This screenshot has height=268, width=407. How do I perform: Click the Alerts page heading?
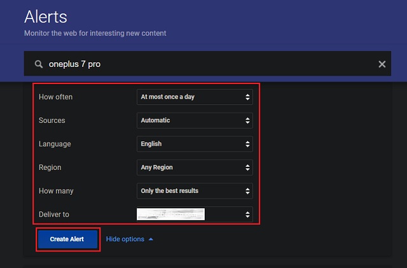click(x=46, y=17)
